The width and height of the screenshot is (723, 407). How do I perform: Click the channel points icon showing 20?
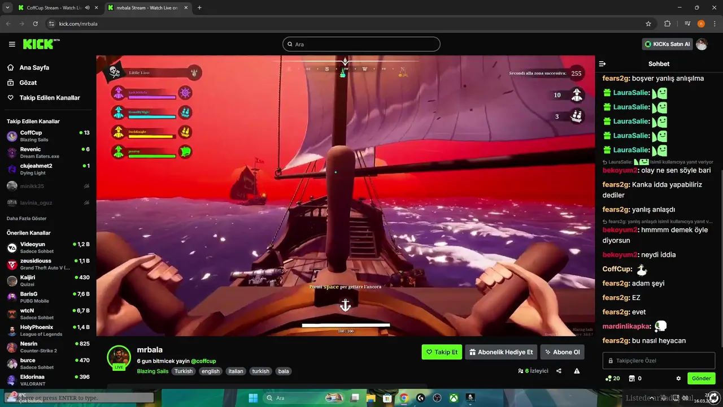(x=612, y=378)
